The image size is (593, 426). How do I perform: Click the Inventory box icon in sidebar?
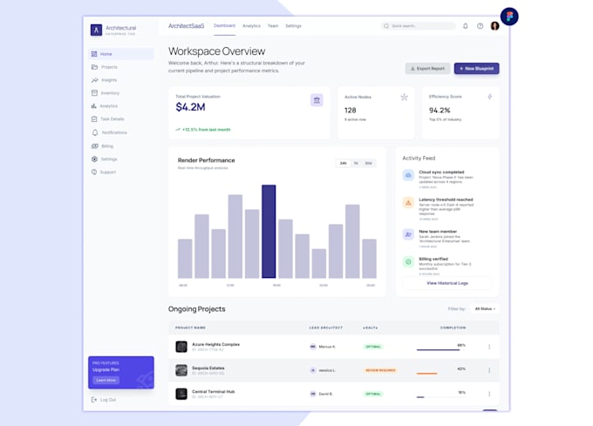click(x=94, y=93)
